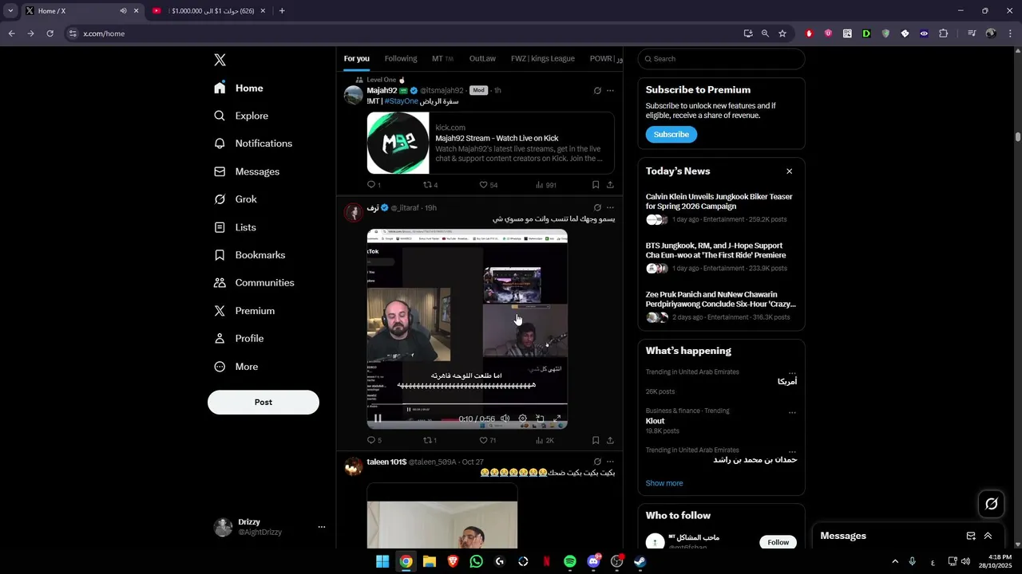Open Grok in the sidebar
The height and width of the screenshot is (574, 1022).
coord(236,199)
